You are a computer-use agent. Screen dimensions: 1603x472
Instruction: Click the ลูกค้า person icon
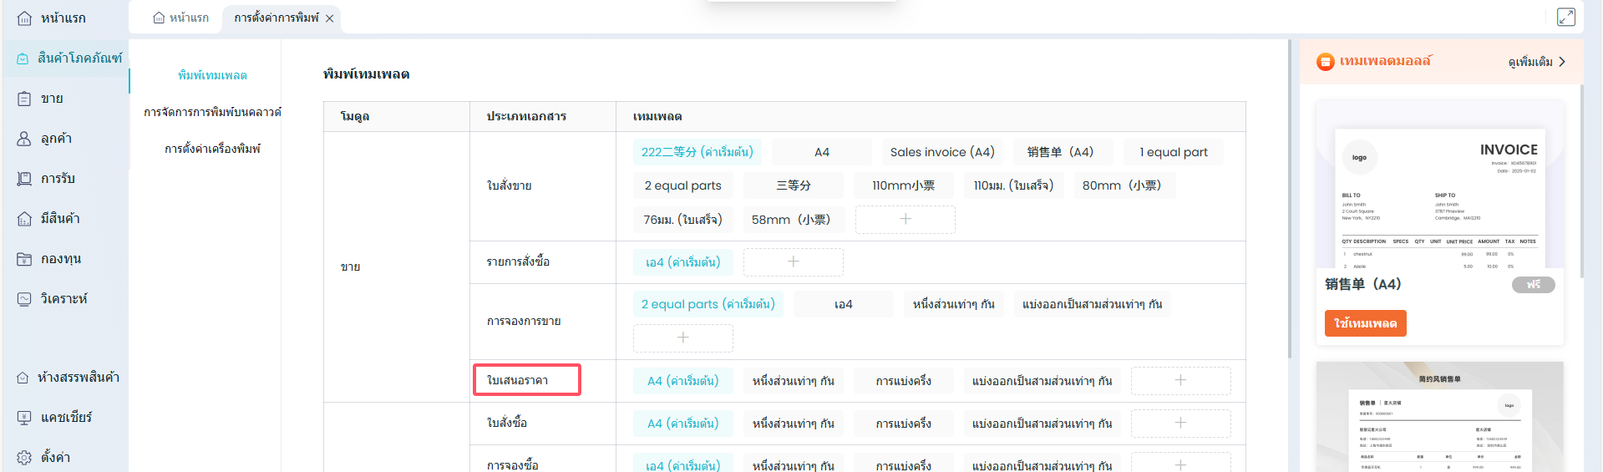[24, 139]
